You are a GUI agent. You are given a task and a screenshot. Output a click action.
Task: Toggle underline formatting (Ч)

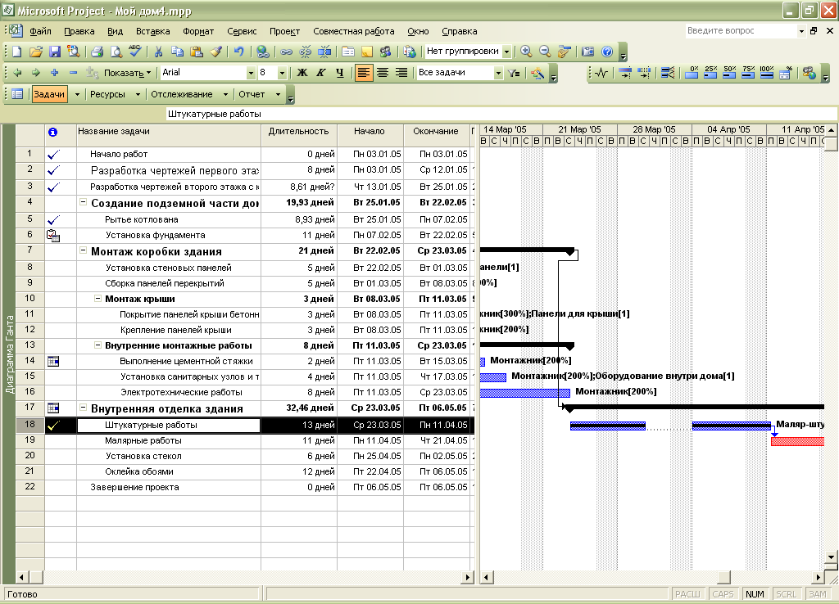pos(340,73)
